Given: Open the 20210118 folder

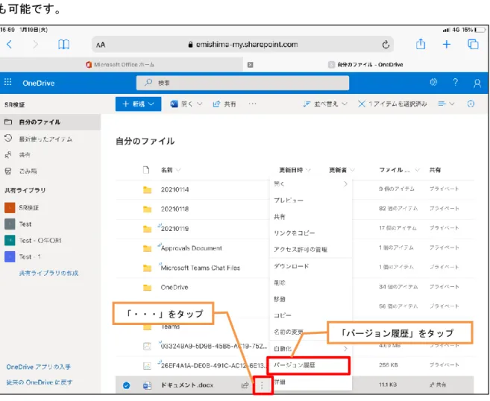Looking at the screenshot, I should point(175,209).
